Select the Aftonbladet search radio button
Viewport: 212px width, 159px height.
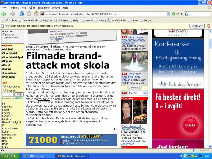point(4,86)
